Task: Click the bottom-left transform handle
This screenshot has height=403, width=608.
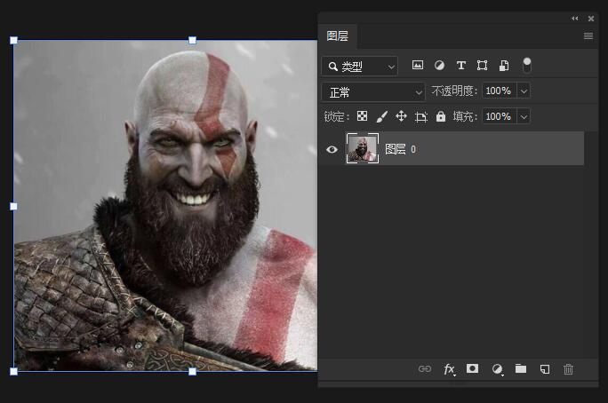Action: coord(13,372)
